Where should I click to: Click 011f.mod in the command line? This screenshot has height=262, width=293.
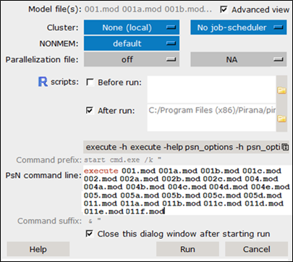click(145, 211)
